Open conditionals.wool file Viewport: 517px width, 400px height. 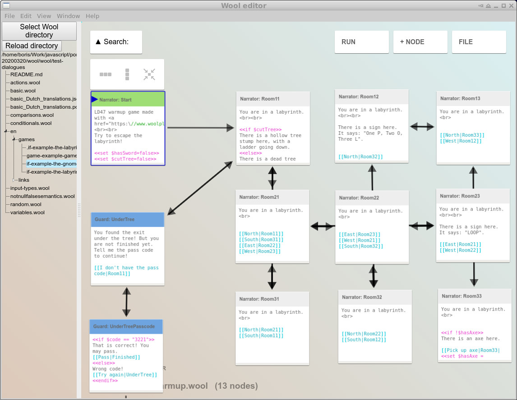[x=31, y=123]
